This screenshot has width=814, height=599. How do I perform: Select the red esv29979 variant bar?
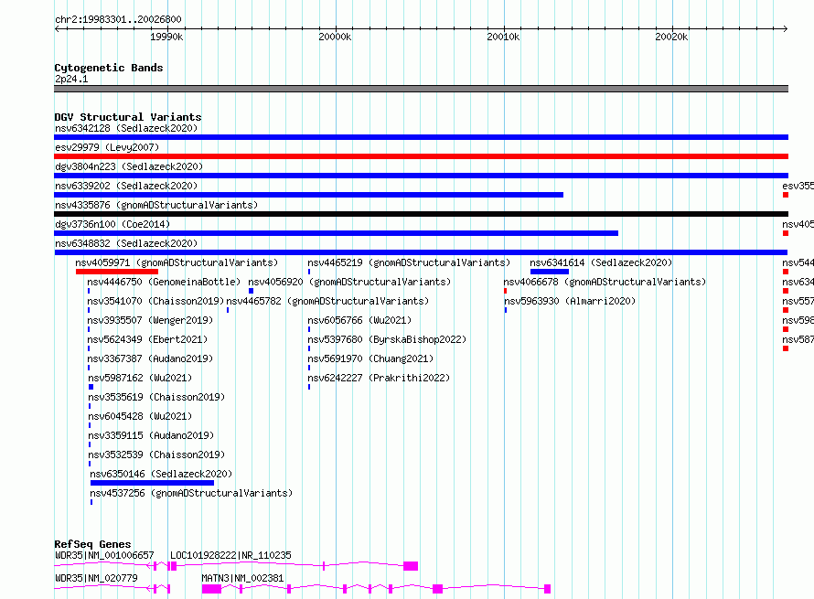[x=421, y=156]
